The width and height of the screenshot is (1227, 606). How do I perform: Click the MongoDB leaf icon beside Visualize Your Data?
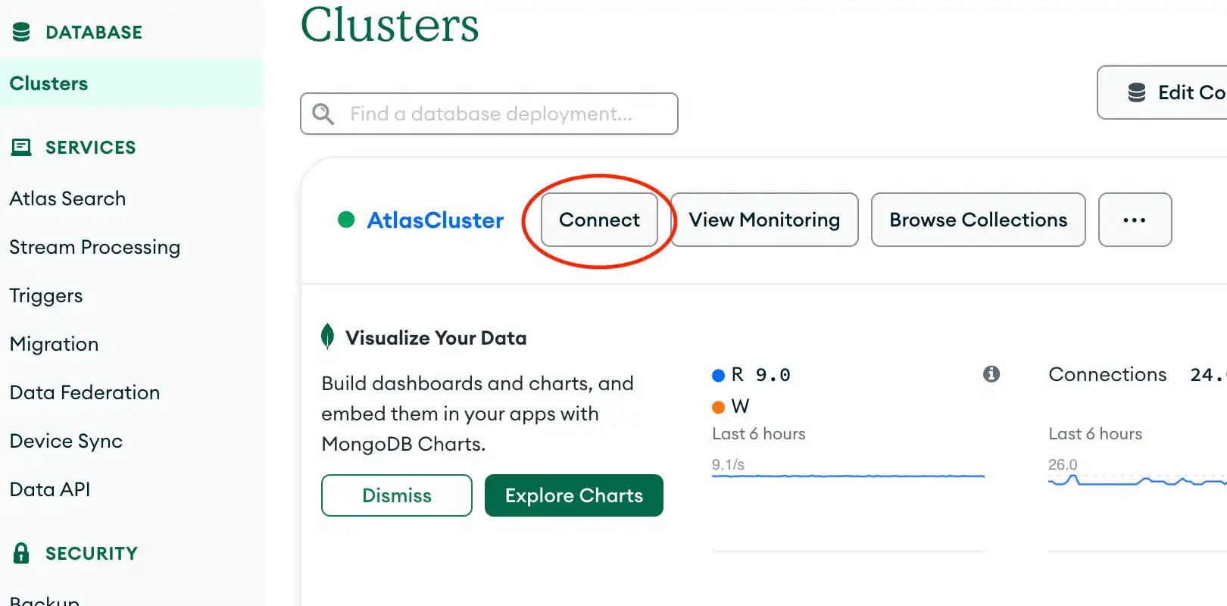click(329, 336)
